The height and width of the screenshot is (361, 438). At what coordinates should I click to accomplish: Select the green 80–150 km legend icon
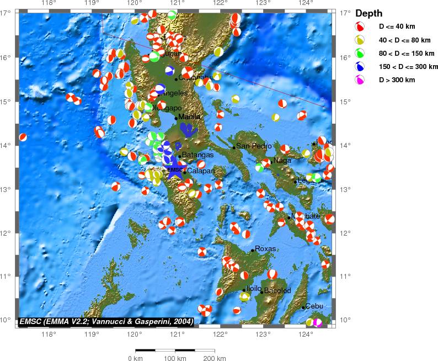(x=360, y=54)
